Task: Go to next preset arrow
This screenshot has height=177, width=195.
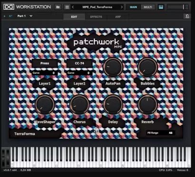Action: coord(122,7)
